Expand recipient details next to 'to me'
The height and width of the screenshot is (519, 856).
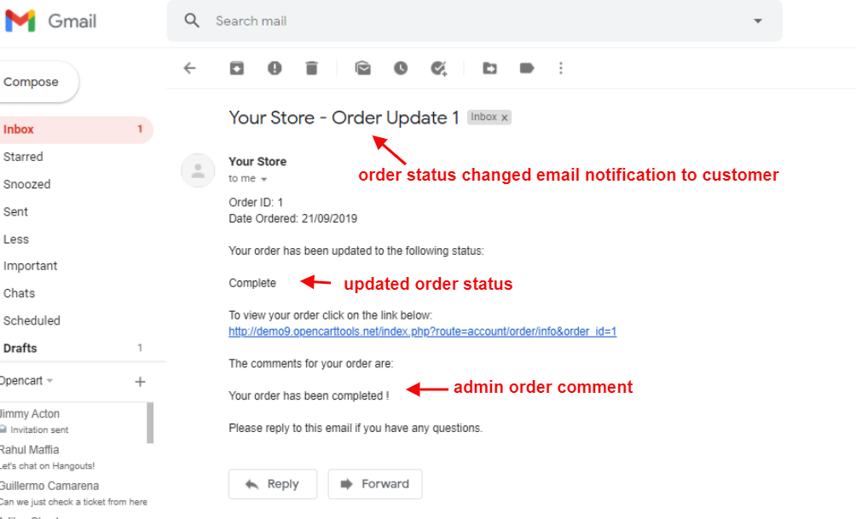click(x=263, y=180)
